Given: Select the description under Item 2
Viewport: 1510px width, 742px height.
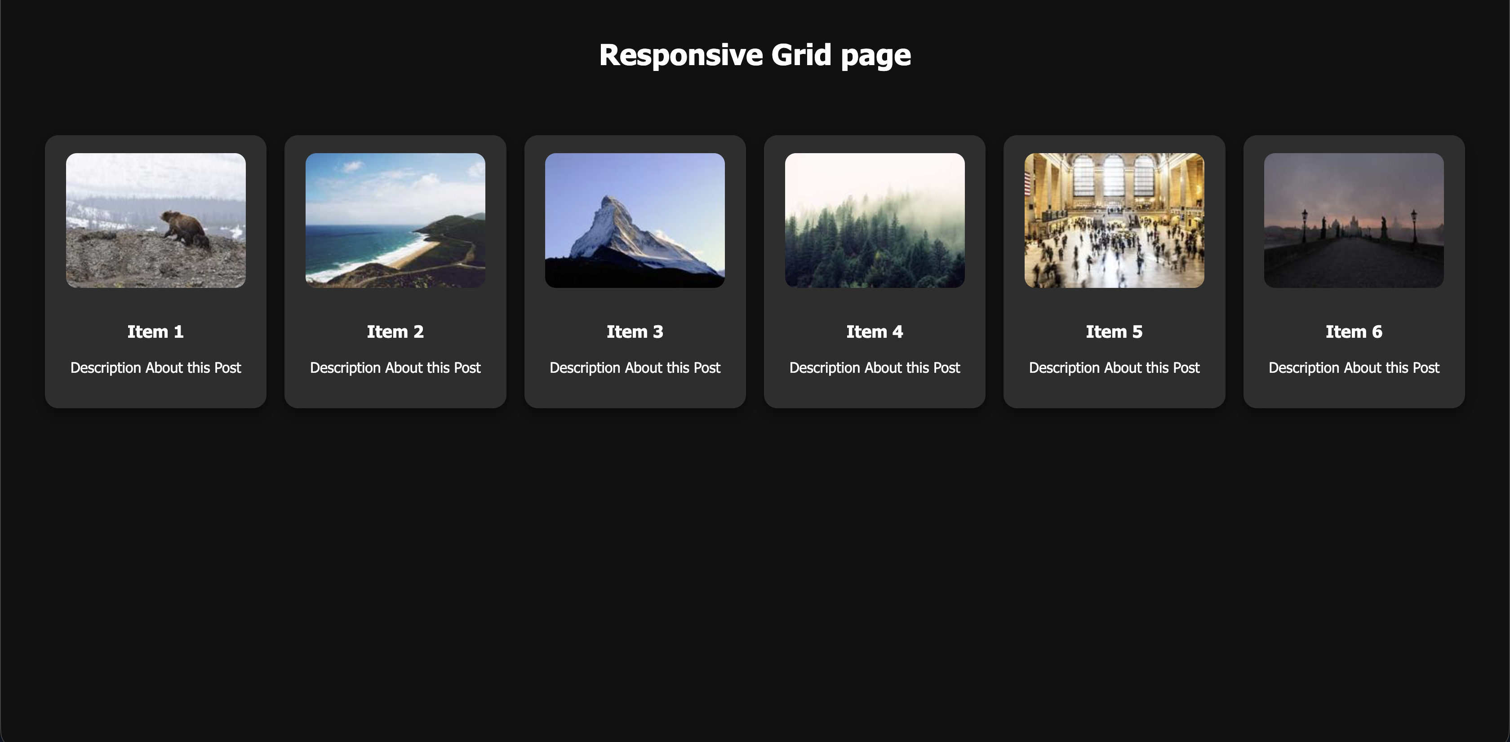Looking at the screenshot, I should (395, 368).
